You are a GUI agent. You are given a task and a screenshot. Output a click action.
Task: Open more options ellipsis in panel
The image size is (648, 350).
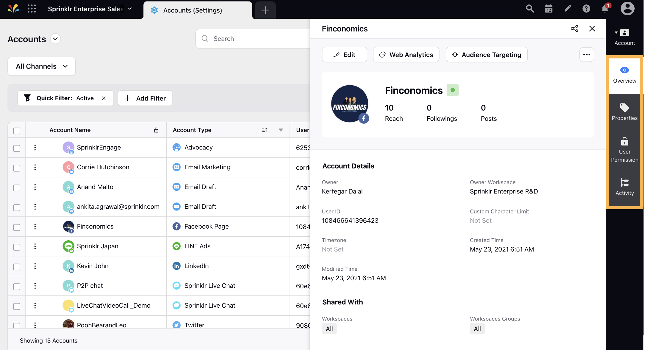587,55
